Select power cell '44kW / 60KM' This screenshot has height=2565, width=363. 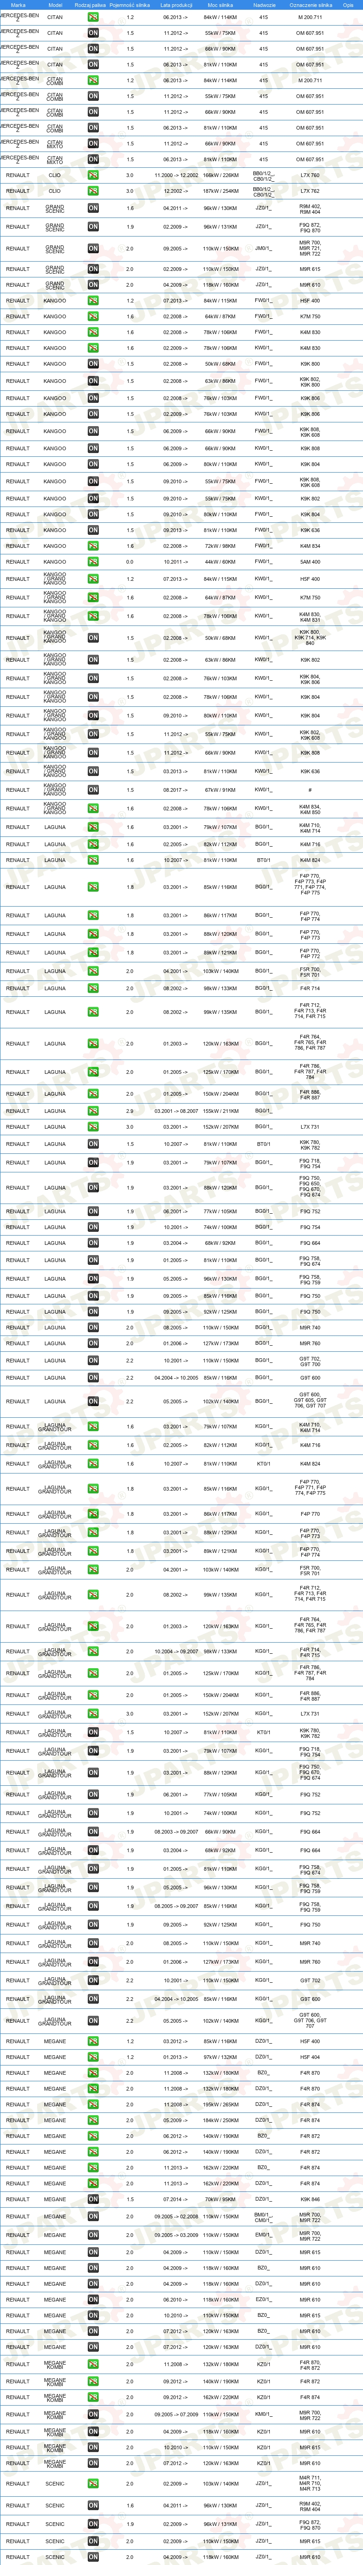coord(221,563)
